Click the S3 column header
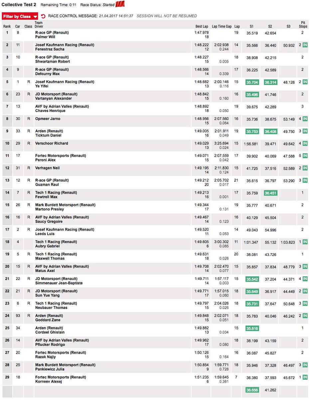310x400 pixels. click(288, 26)
